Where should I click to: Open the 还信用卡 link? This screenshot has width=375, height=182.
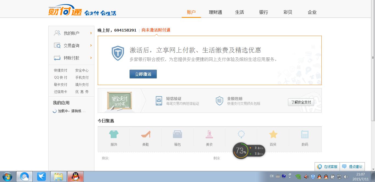[x=61, y=92]
